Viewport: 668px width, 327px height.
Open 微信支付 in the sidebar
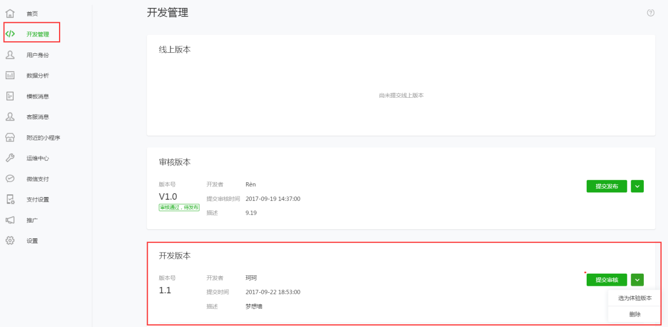[37, 179]
